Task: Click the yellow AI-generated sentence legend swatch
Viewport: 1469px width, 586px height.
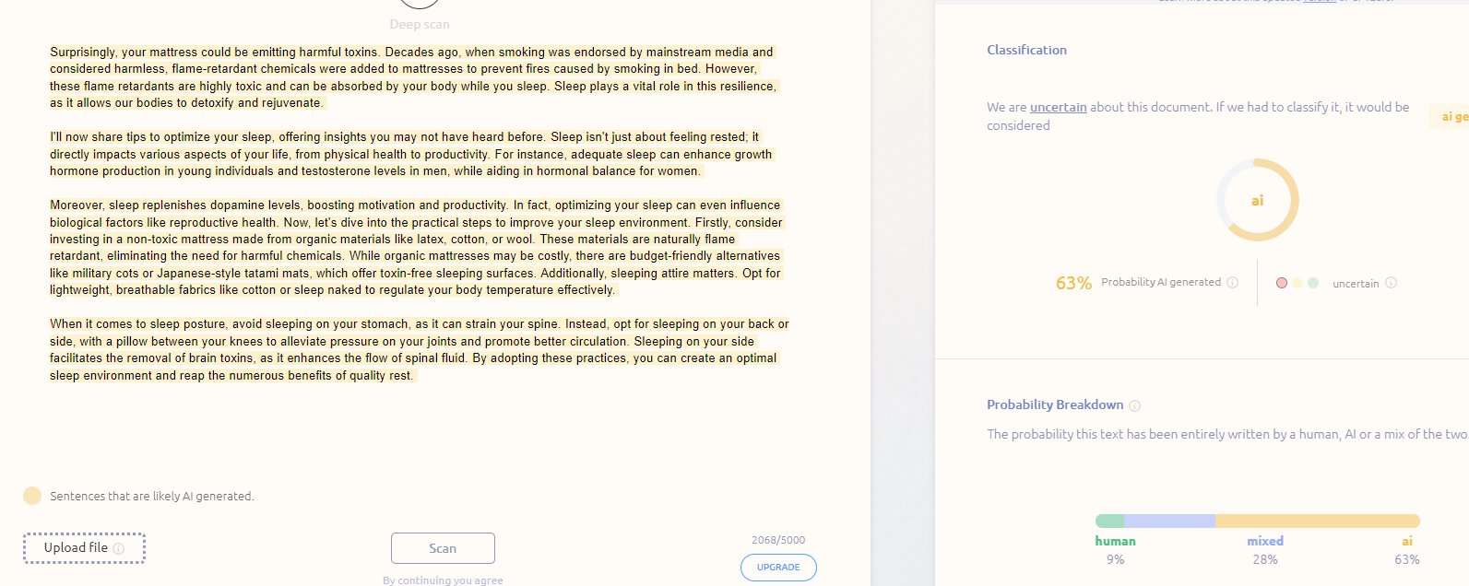Action: (x=32, y=496)
